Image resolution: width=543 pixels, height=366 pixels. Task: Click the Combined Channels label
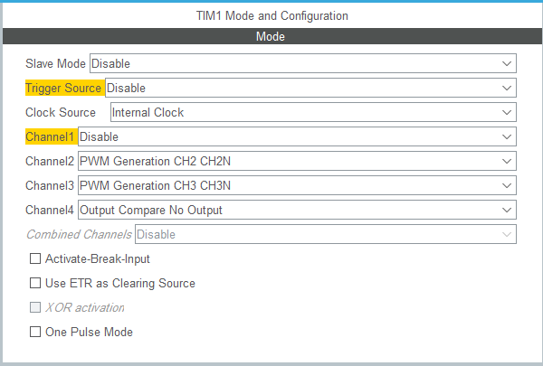[79, 234]
